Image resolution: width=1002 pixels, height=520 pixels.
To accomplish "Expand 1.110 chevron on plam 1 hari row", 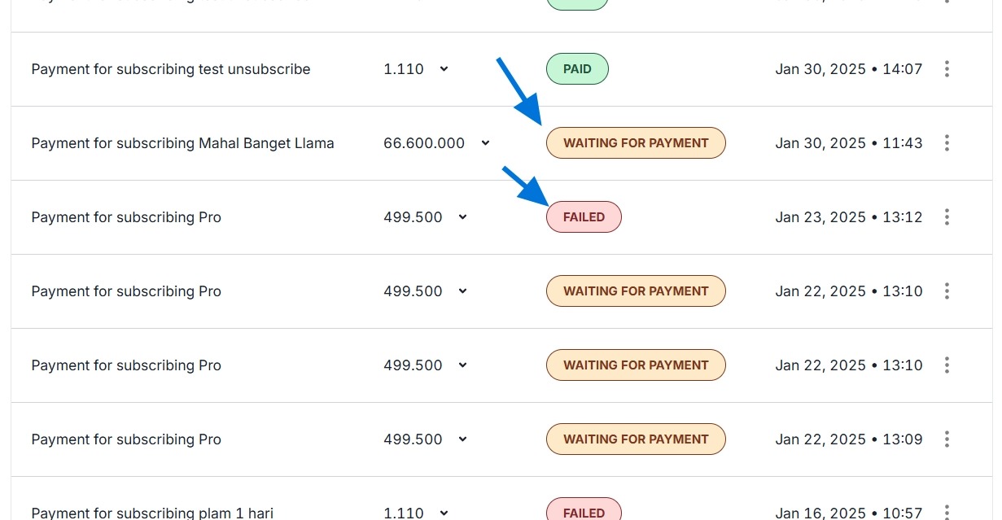I will [x=444, y=513].
